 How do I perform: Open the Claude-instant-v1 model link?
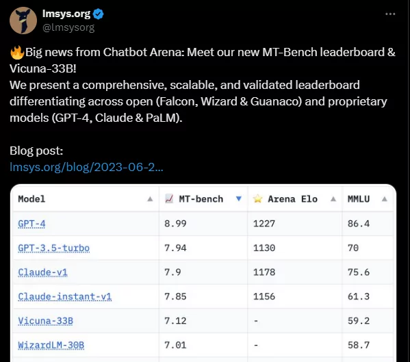65,297
